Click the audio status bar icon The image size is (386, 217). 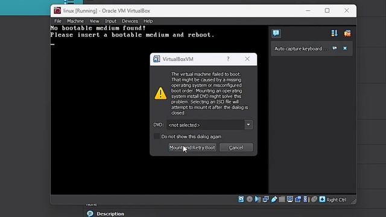coord(258,200)
